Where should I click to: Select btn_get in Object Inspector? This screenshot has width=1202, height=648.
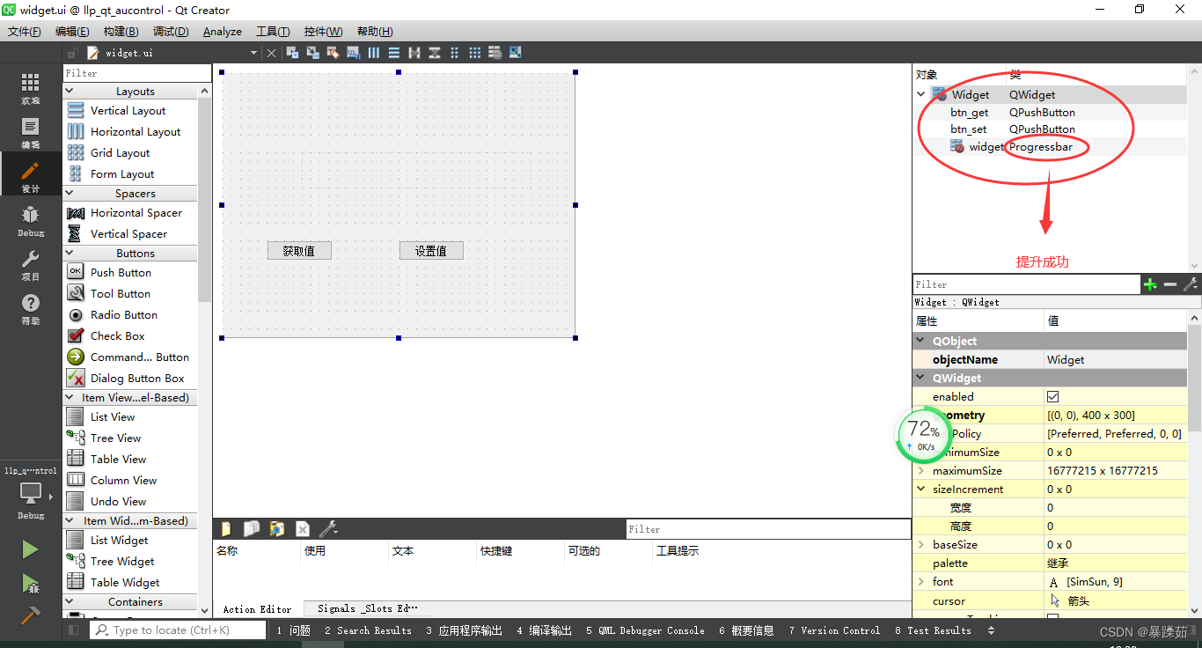point(969,112)
